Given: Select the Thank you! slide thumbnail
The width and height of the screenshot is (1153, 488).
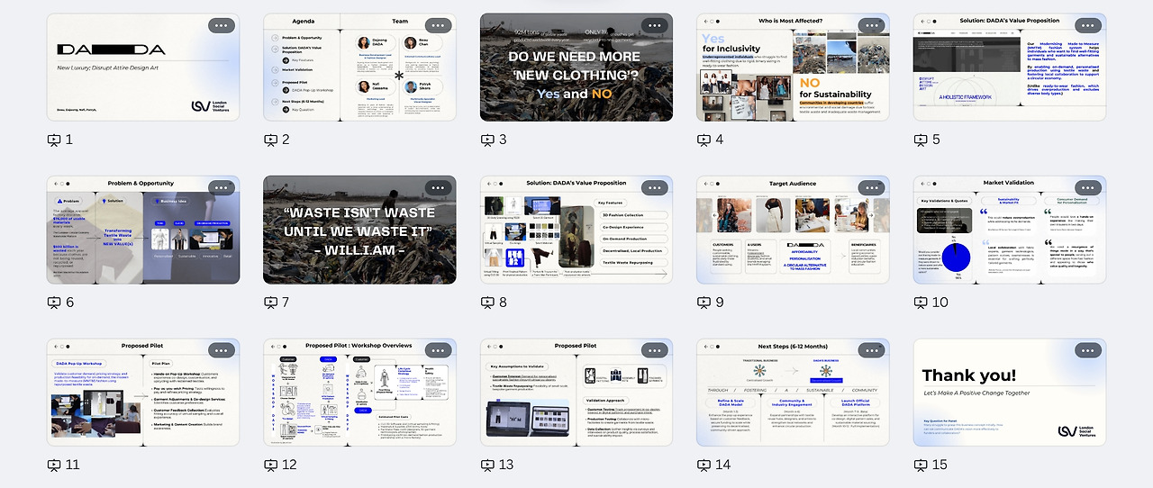Looking at the screenshot, I should pos(1010,393).
